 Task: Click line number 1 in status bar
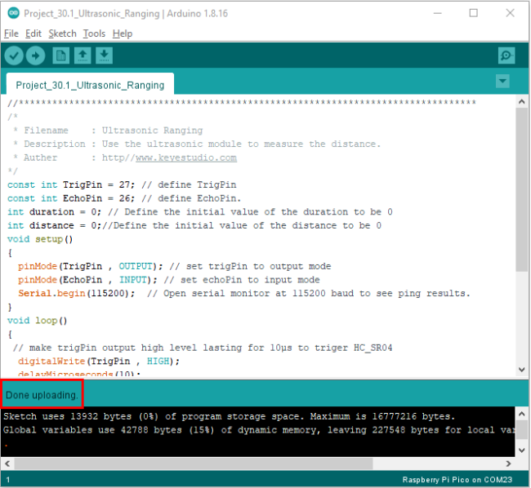pyautogui.click(x=8, y=480)
